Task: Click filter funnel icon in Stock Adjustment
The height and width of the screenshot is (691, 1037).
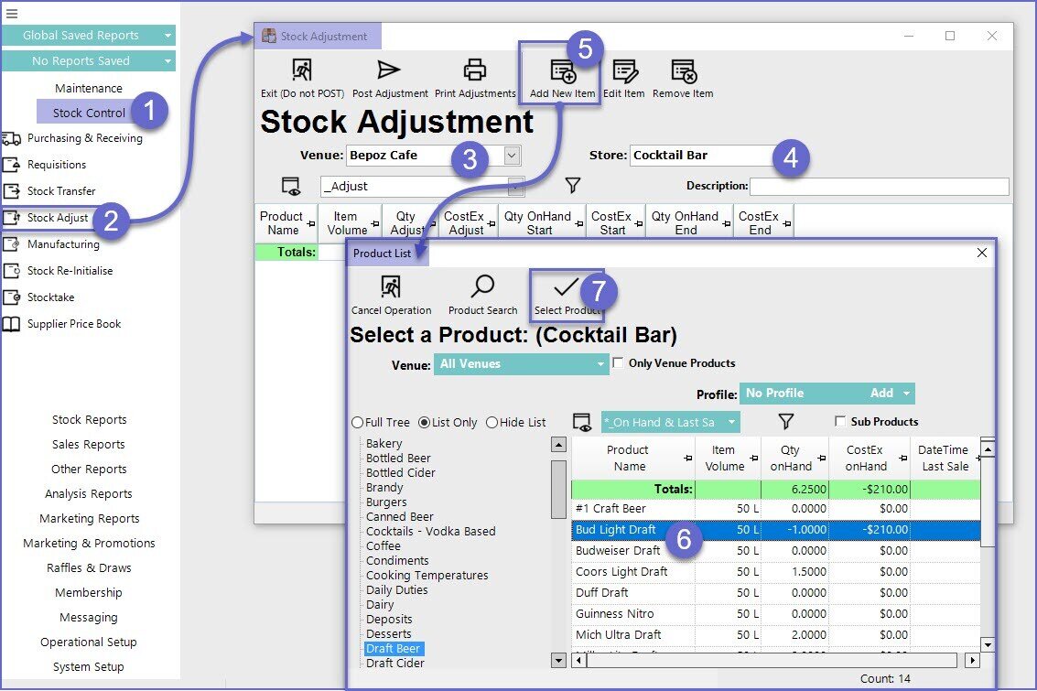Action: pyautogui.click(x=573, y=186)
